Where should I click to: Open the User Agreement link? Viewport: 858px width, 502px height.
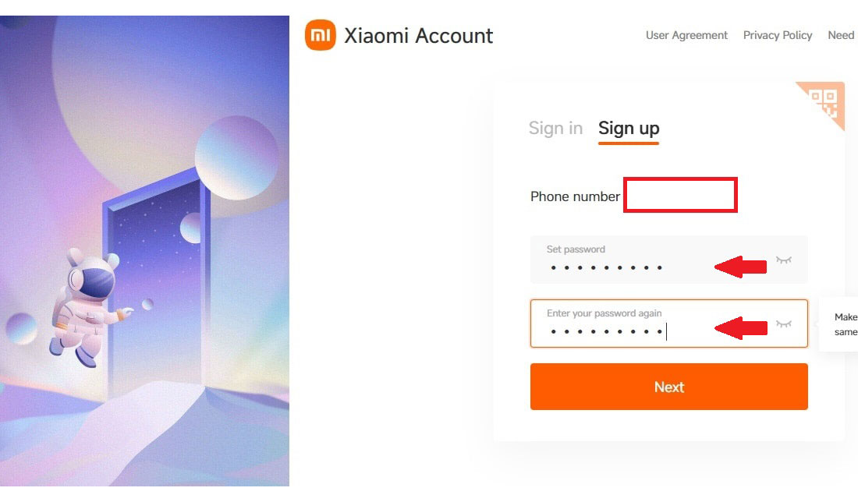(686, 35)
